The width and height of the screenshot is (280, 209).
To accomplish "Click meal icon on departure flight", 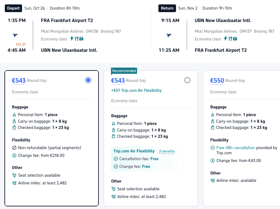I will coord(76,39).
